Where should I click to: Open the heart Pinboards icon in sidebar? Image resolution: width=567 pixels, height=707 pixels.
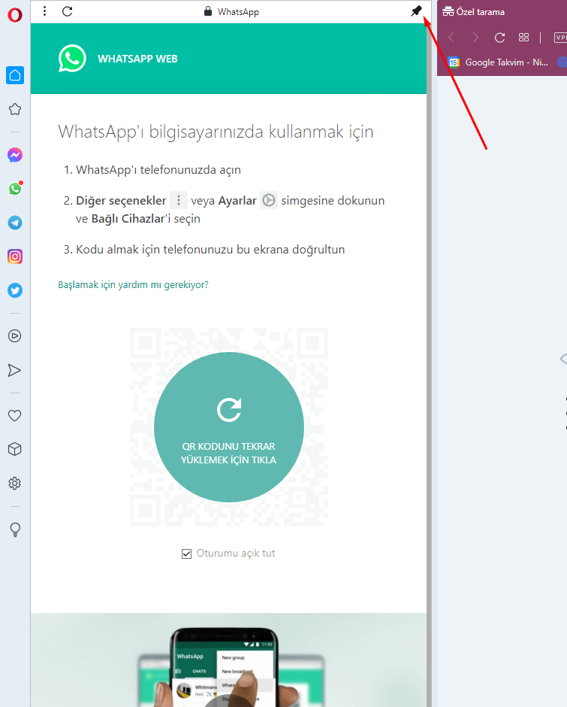[x=15, y=415]
